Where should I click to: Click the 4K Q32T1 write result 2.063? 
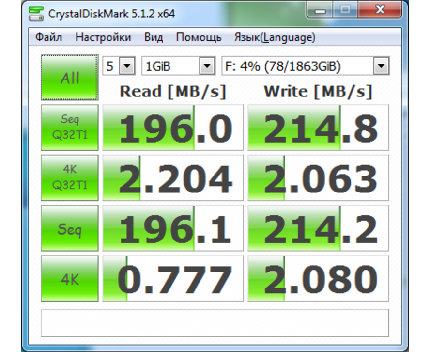[318, 178]
